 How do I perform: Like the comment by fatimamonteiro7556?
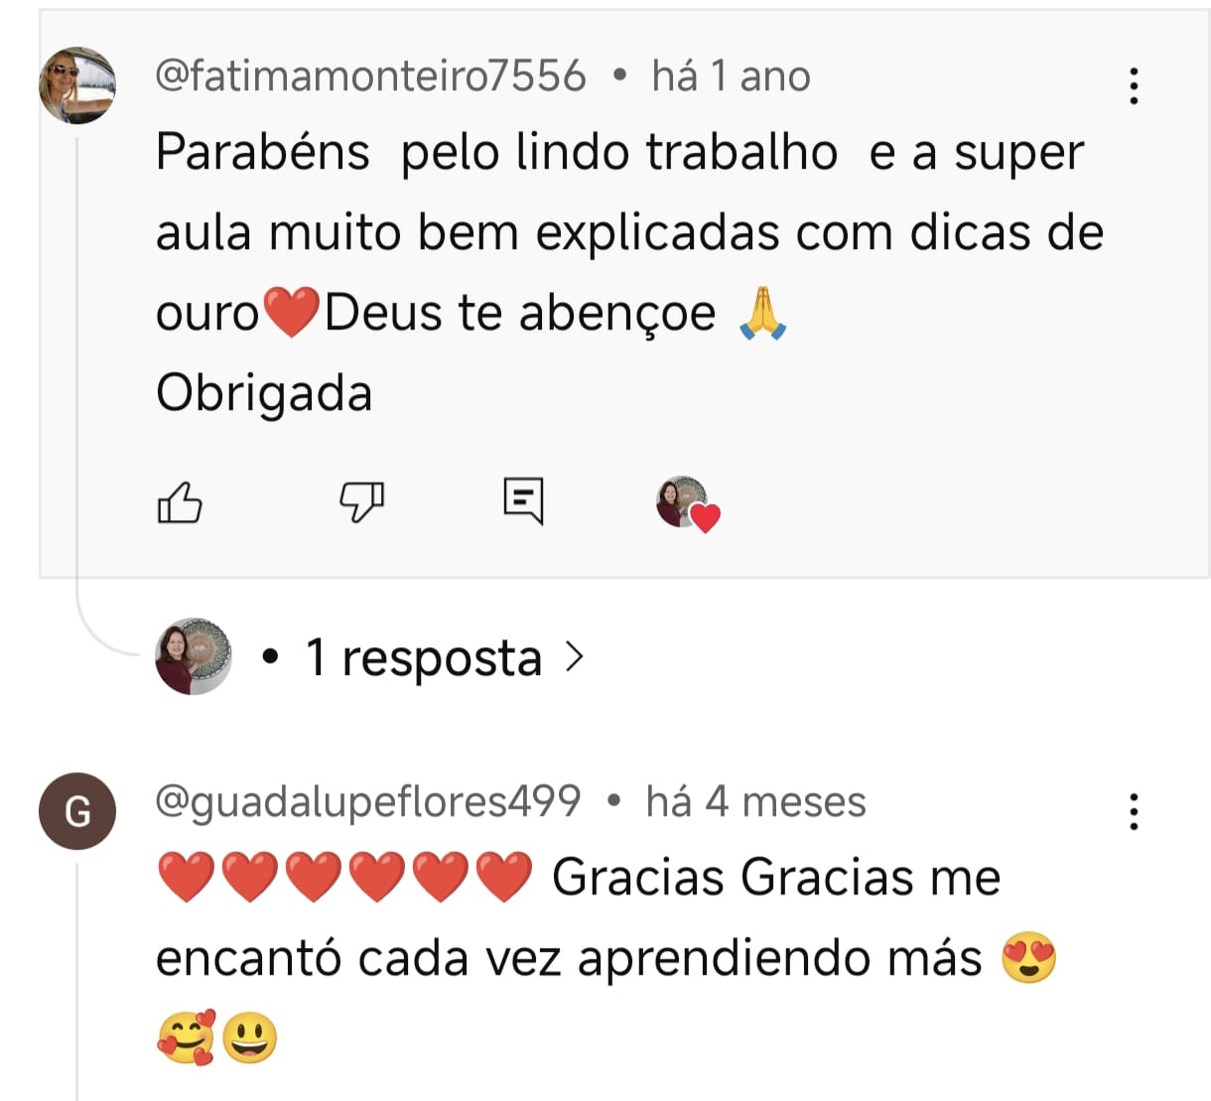[180, 502]
